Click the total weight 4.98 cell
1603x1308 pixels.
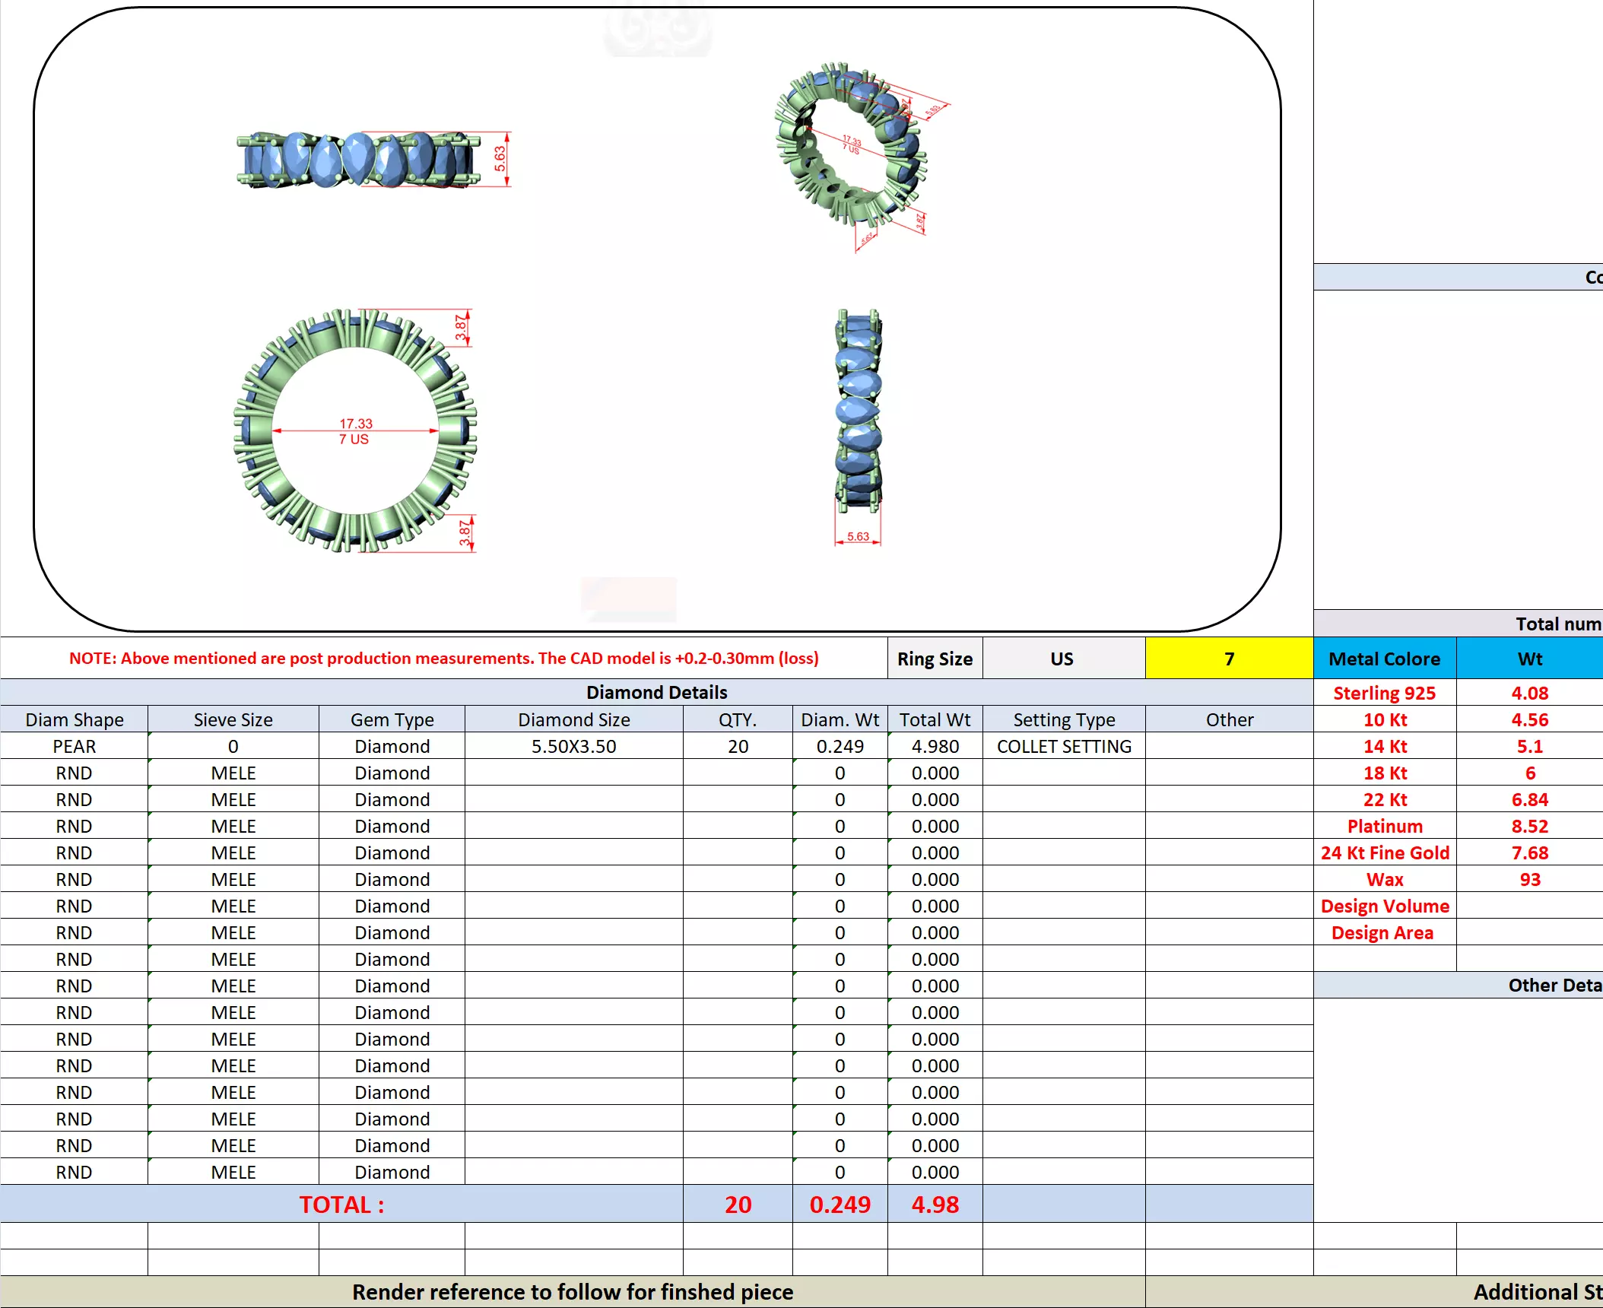click(x=935, y=1205)
